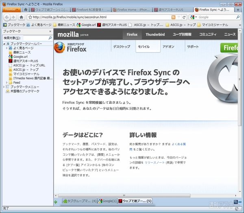Follow the よくある質問 link

point(179,144)
